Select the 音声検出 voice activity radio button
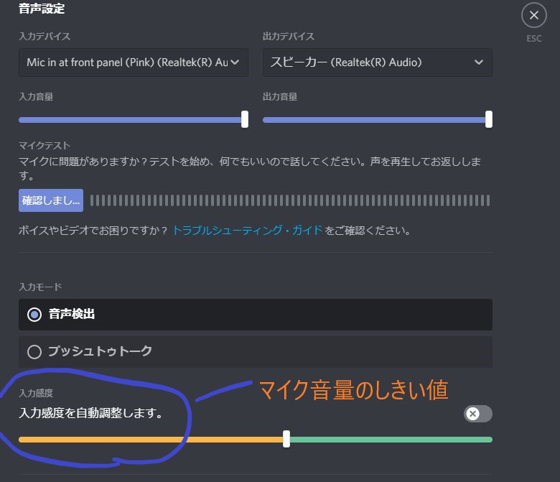The width and height of the screenshot is (560, 482). point(34,315)
